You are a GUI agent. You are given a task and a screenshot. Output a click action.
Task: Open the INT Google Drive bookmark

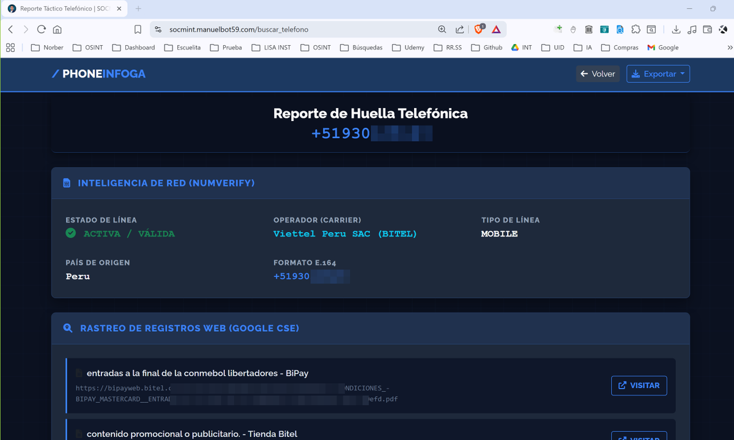[x=521, y=47]
